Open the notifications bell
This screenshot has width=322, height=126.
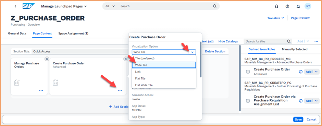[x=298, y=7]
